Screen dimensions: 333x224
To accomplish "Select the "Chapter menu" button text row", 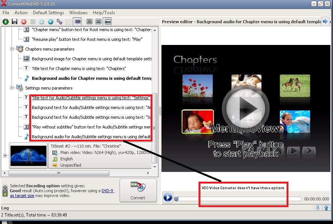I will click(91, 30).
